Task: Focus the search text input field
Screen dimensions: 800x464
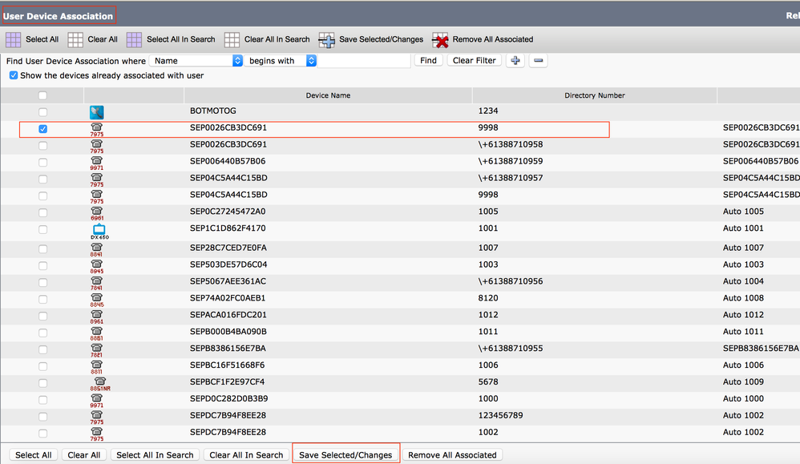Action: pos(364,61)
